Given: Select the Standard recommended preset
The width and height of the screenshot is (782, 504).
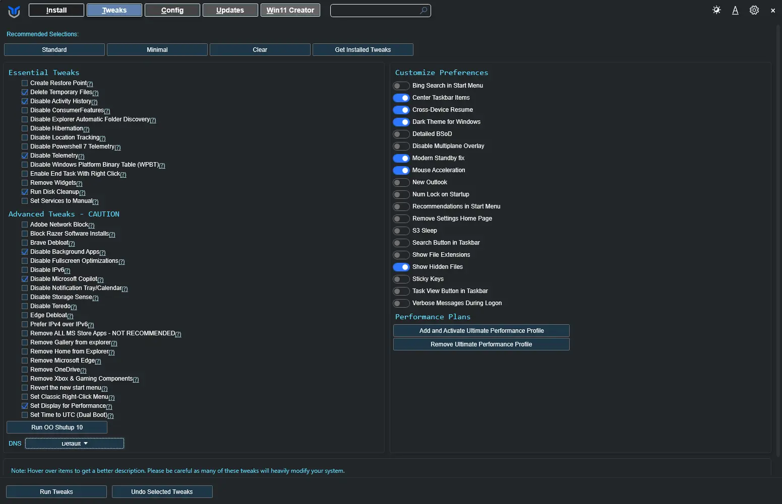Looking at the screenshot, I should (x=54, y=50).
